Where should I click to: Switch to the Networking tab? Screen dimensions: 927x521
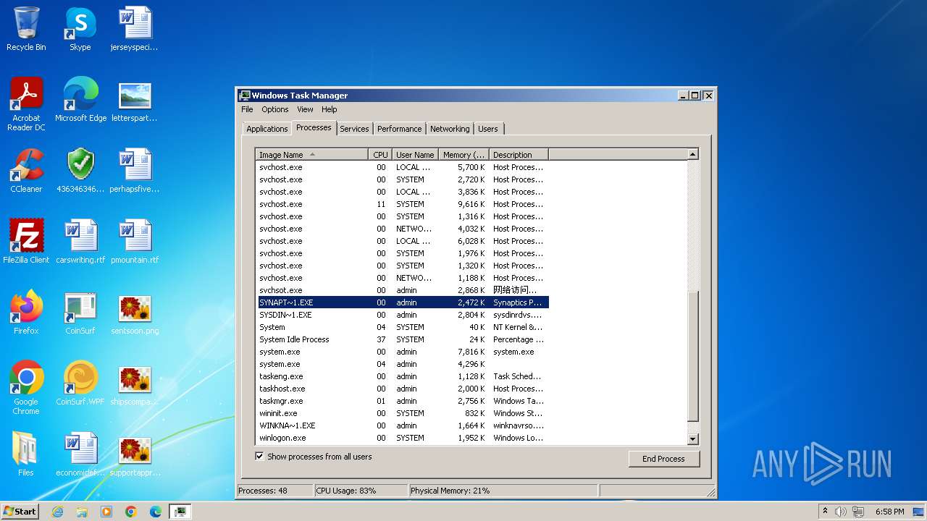point(450,129)
